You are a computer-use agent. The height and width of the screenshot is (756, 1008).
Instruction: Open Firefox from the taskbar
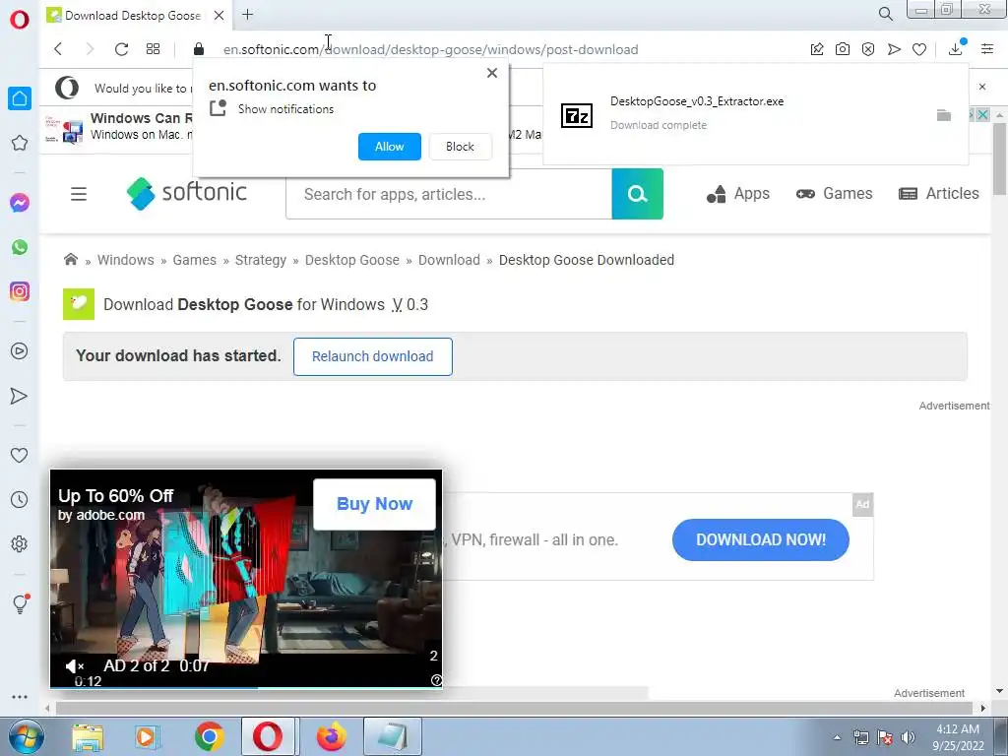click(x=331, y=736)
